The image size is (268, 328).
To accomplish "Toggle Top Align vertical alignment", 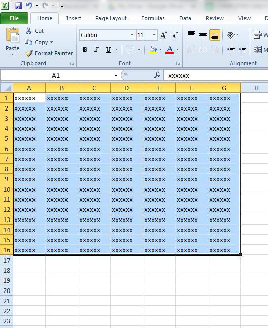I will 191,34.
